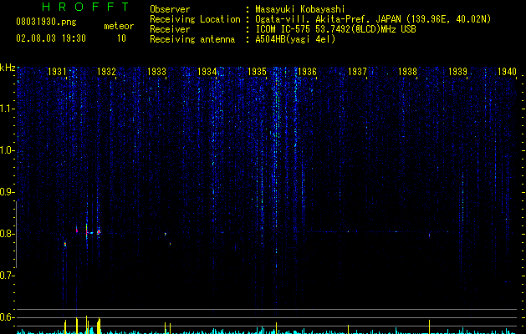Click the HROFFT title text
The image size is (526, 334).
click(86, 7)
